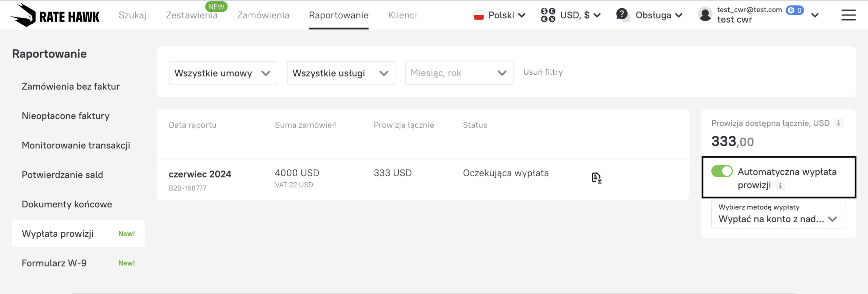Screen dimensions: 868x294
Task: Open the Polski language selector
Action: pyautogui.click(x=500, y=15)
